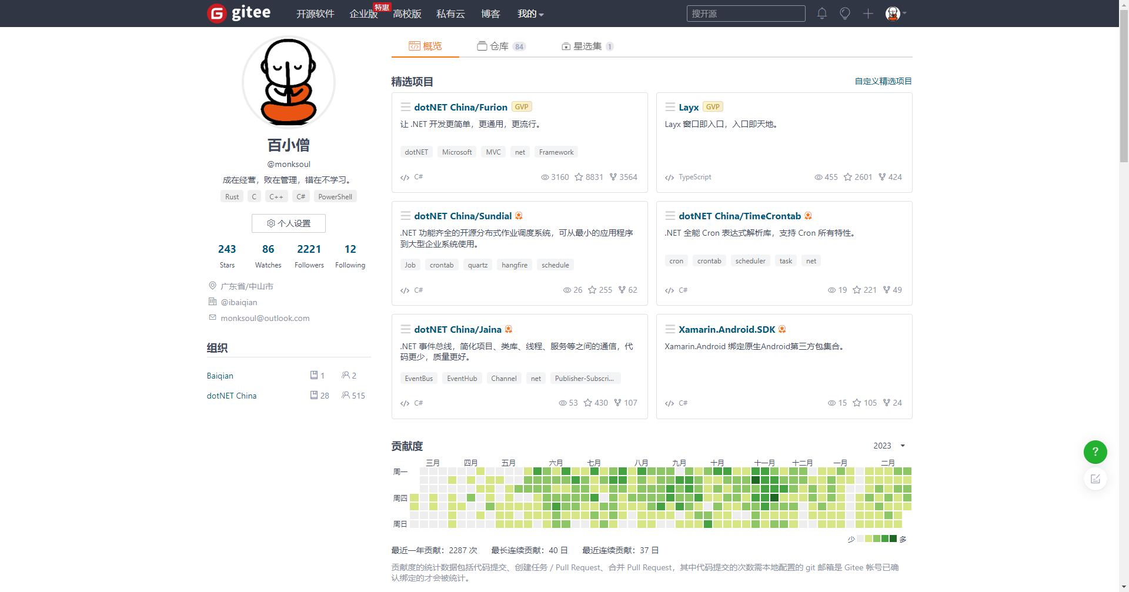1129x592 pixels.
Task: Click the @ibaiqian company link
Action: point(239,302)
